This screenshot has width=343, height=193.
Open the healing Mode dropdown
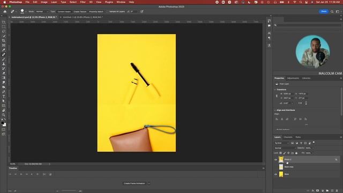coord(42,11)
